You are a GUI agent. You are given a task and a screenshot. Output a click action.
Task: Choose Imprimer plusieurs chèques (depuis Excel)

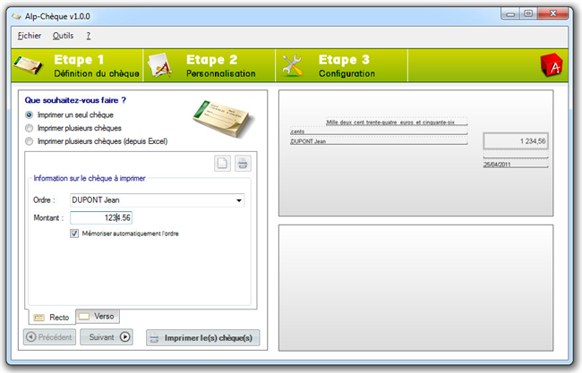[x=30, y=141]
